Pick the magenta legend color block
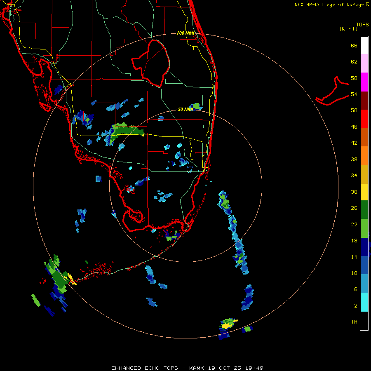The height and width of the screenshot is (371, 371). pyautogui.click(x=364, y=82)
